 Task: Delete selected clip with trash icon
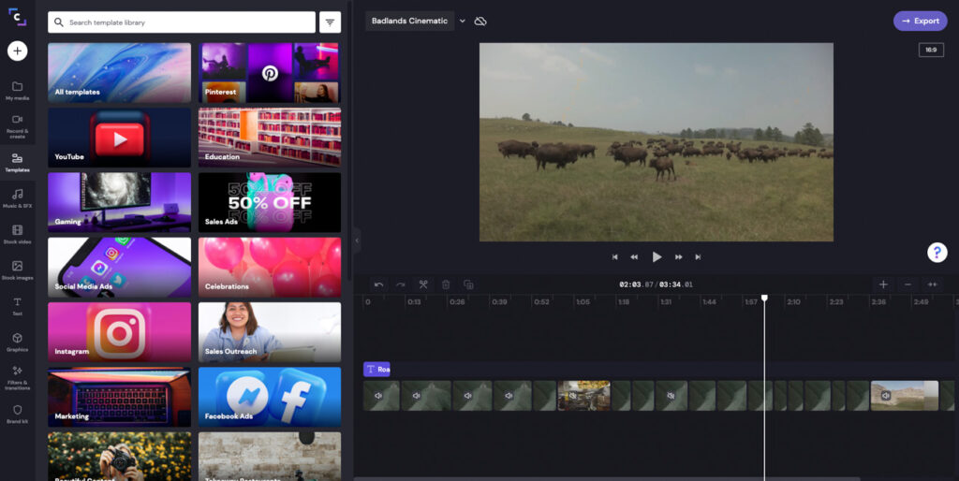446,284
